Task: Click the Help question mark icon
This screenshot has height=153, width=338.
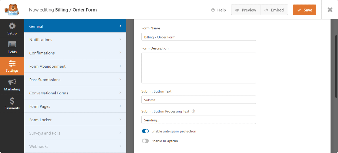Action: tap(213, 10)
